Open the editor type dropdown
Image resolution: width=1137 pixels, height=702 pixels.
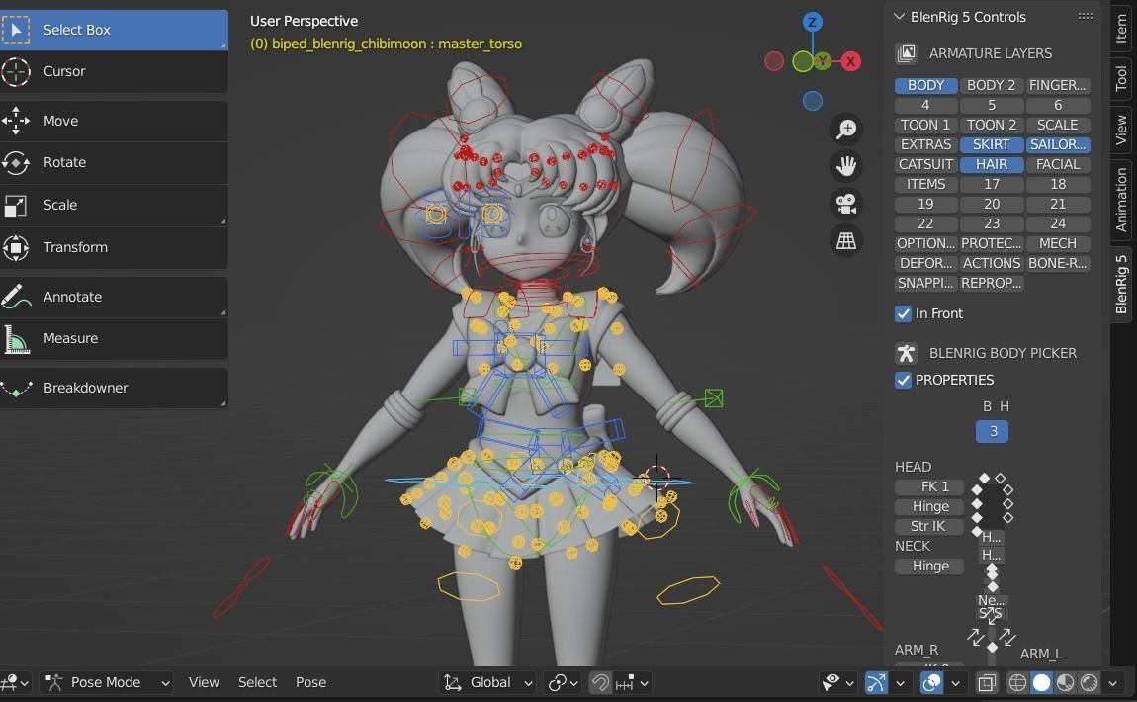coord(15,682)
